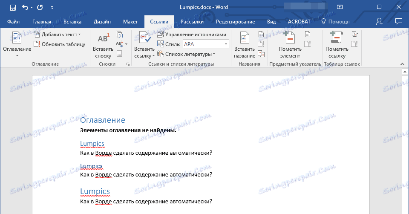Click the vertical scrollbar up arrow
Viewport: 409px width, 214px height.
405,72
